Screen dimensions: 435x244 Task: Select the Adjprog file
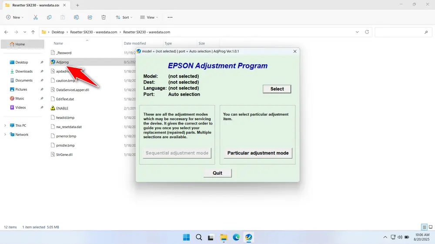(x=62, y=62)
